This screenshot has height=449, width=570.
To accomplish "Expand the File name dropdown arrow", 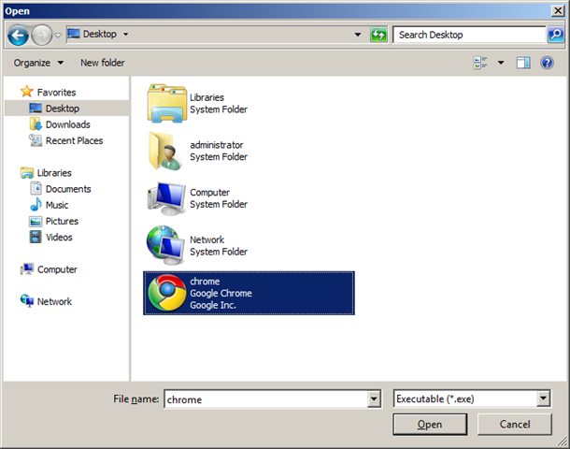I will pyautogui.click(x=374, y=399).
